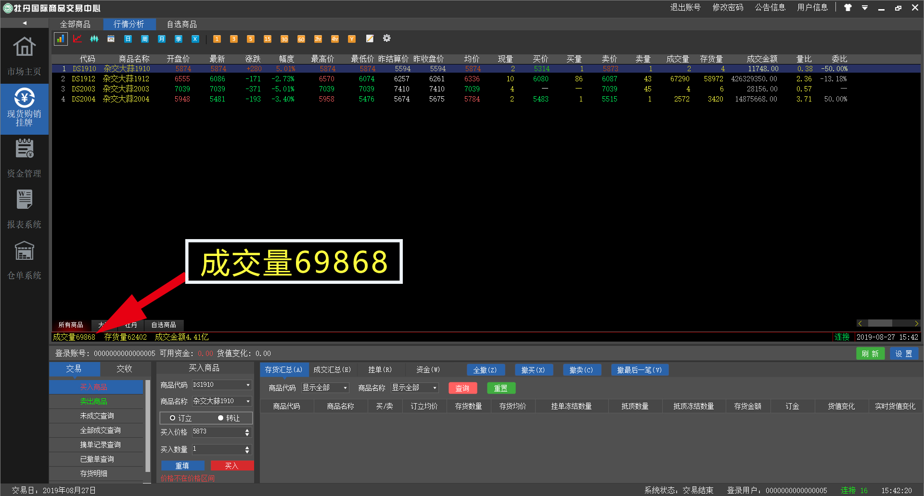Select monthly (月) period icon
924x496 pixels.
162,39
